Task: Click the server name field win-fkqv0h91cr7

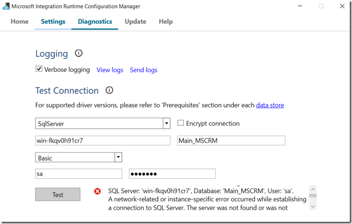Action: [103, 141]
